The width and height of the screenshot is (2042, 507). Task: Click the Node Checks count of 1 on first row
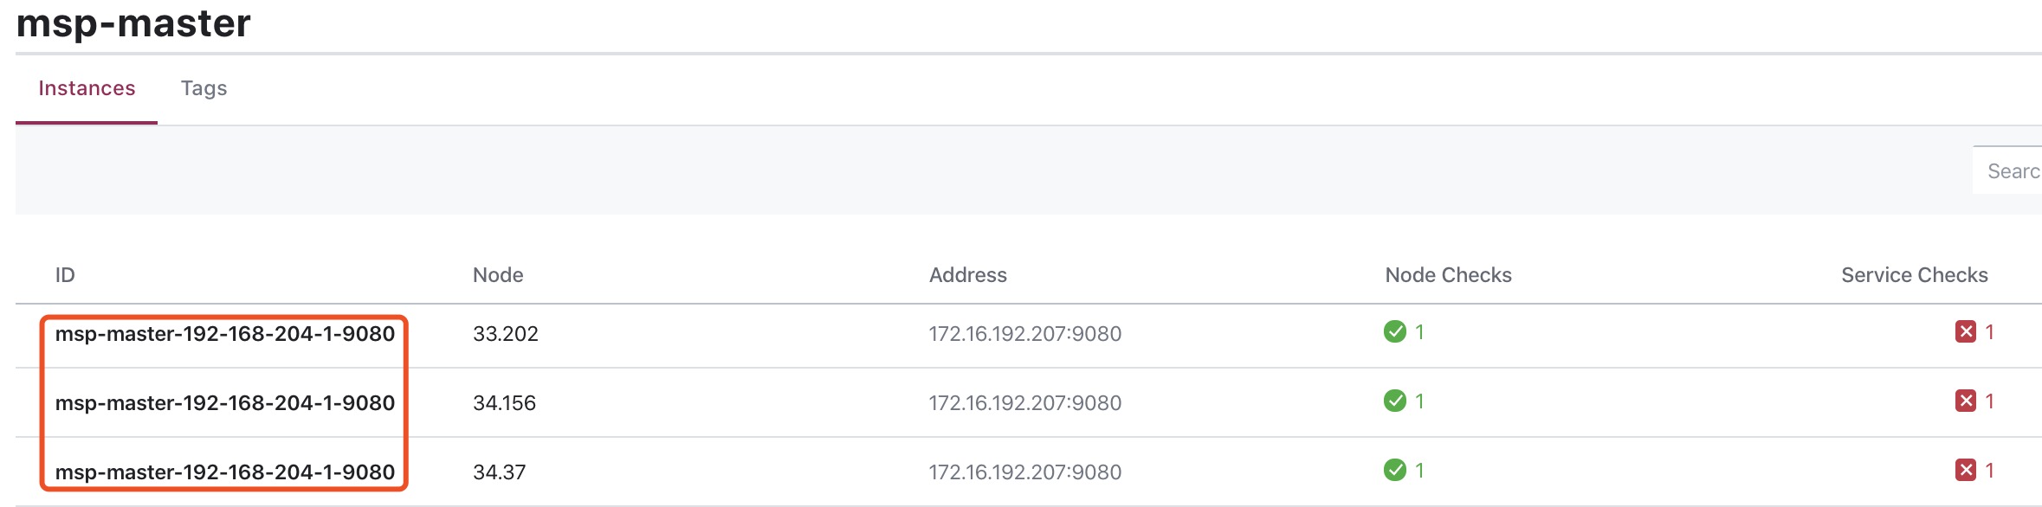pyautogui.click(x=1420, y=333)
